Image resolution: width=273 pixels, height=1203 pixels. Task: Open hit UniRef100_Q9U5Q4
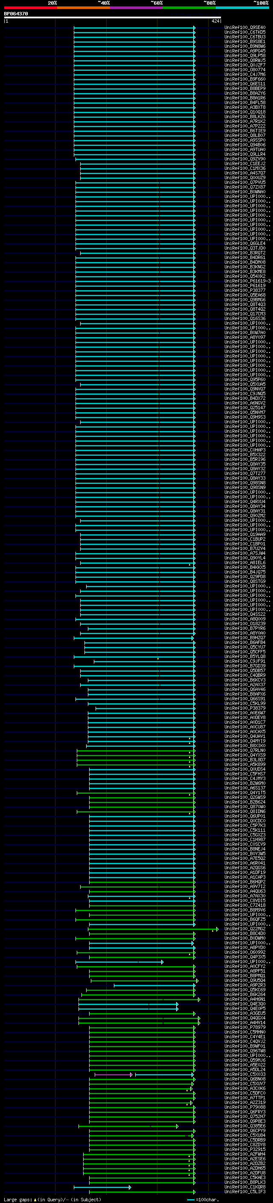pos(245,980)
